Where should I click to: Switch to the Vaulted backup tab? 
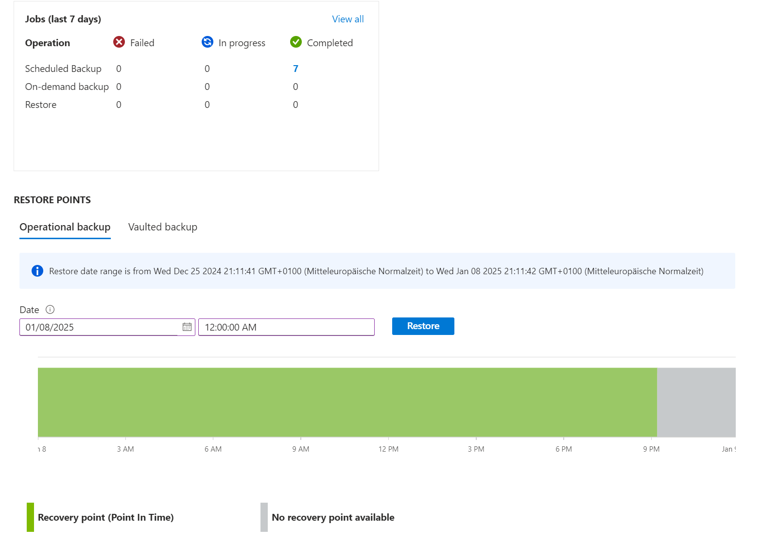pyautogui.click(x=163, y=227)
